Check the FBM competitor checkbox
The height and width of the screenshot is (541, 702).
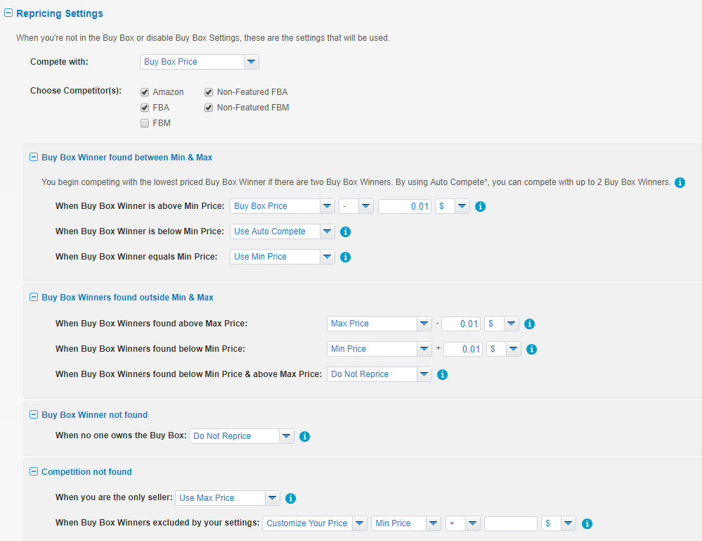(145, 123)
